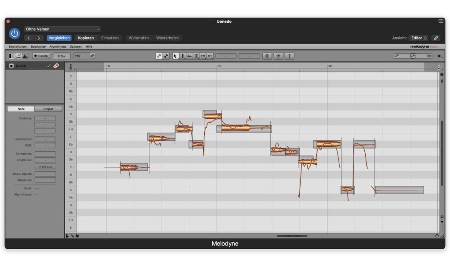Screen dimensions: 450x269
Task: Collapse the bonedo track disclosure triangle
Action: pyautogui.click(x=7, y=66)
